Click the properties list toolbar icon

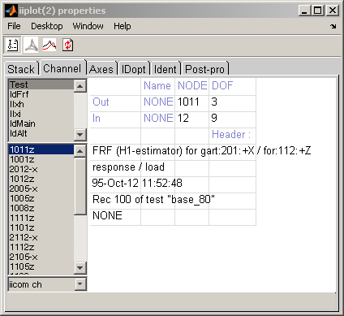[12, 45]
